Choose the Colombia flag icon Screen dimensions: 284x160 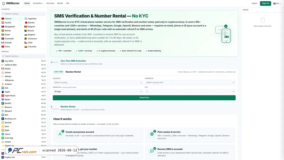click(x=26, y=47)
